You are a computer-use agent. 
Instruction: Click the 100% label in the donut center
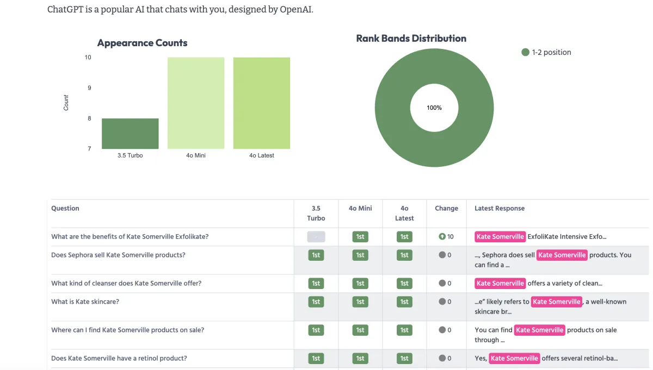(x=434, y=108)
